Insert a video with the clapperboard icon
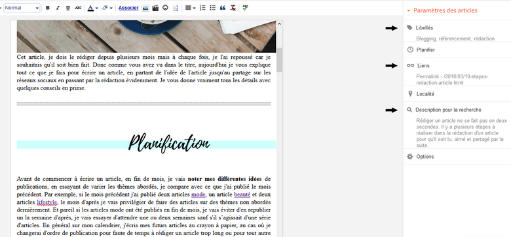 click(155, 8)
